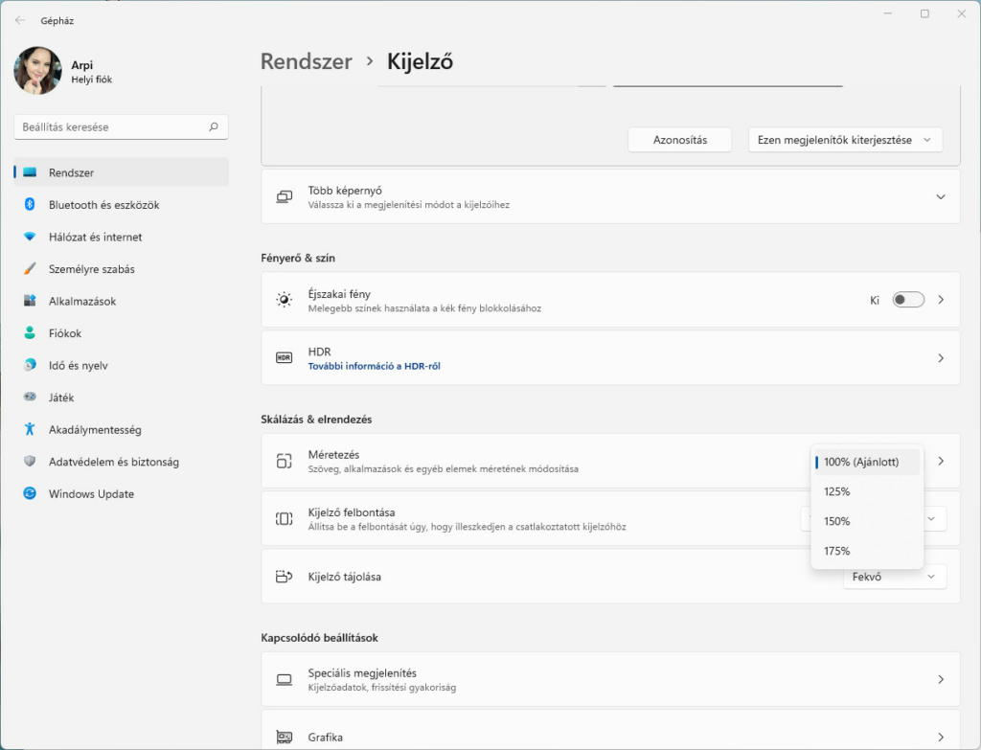The height and width of the screenshot is (750, 981).
Task: Toggle the Éjszakai fény switch
Action: (x=907, y=300)
